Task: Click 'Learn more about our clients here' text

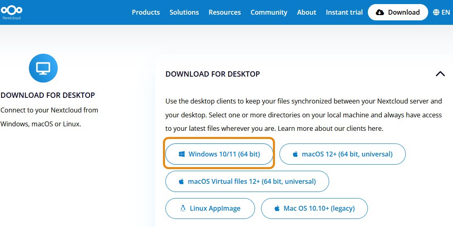Action: [330, 128]
